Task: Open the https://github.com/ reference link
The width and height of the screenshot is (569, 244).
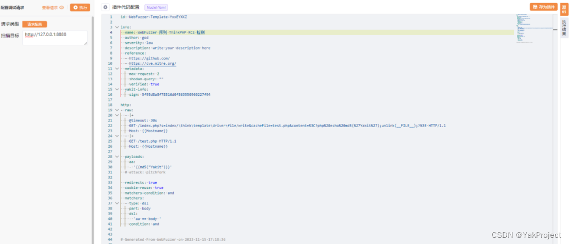Action: pyautogui.click(x=149, y=58)
